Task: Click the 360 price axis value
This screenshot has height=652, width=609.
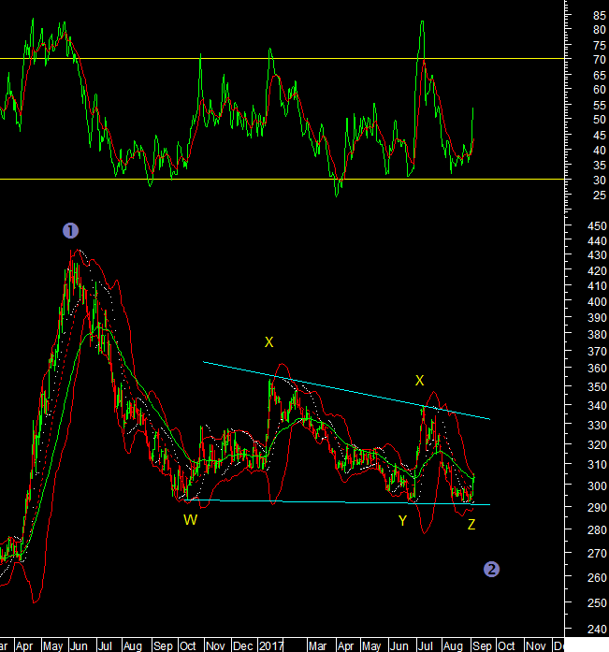Action: 597,369
